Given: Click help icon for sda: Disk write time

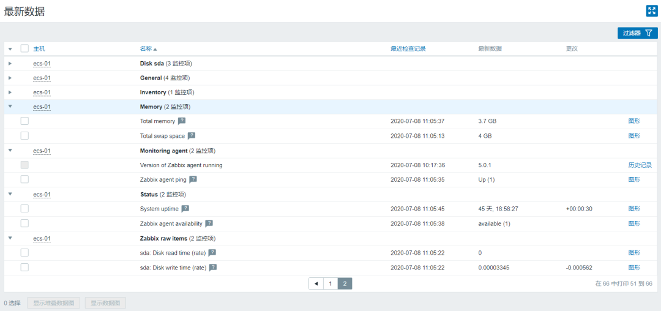Looking at the screenshot, I should [x=213, y=268].
